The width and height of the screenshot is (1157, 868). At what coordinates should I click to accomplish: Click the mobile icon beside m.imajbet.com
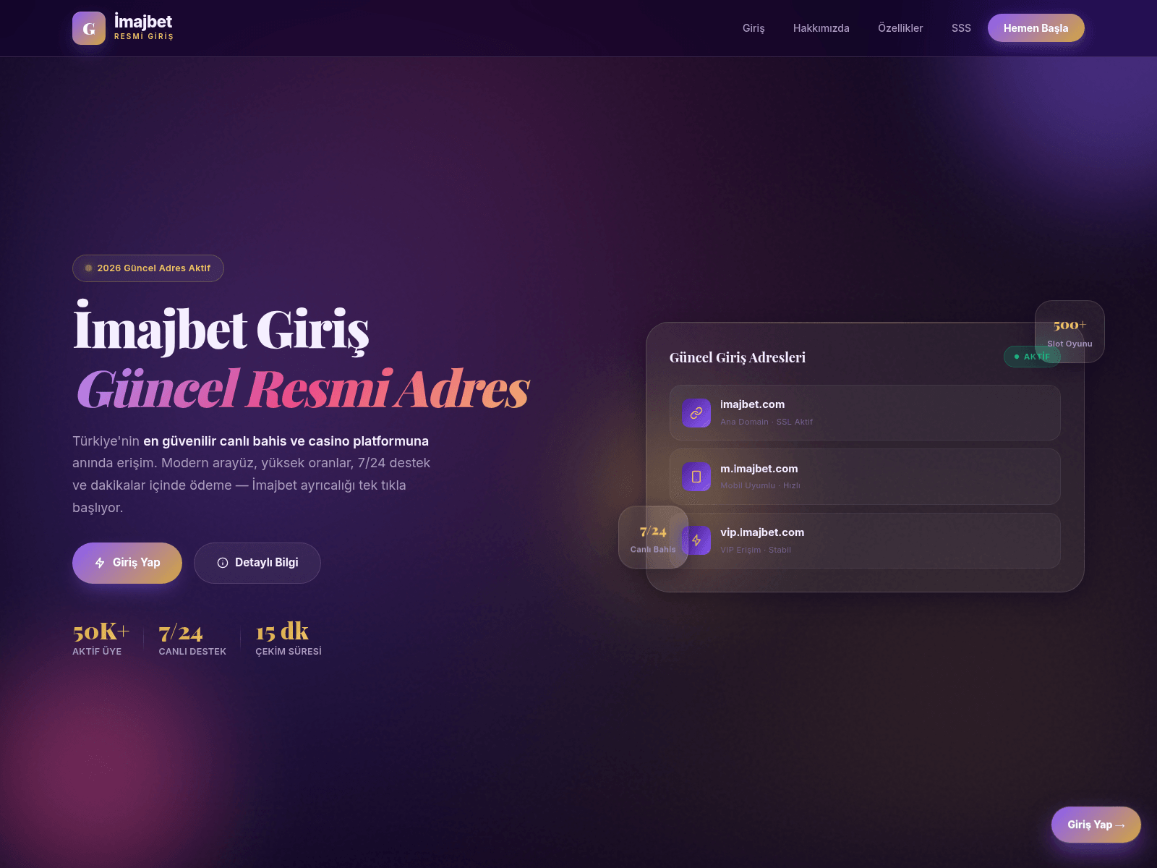(696, 477)
